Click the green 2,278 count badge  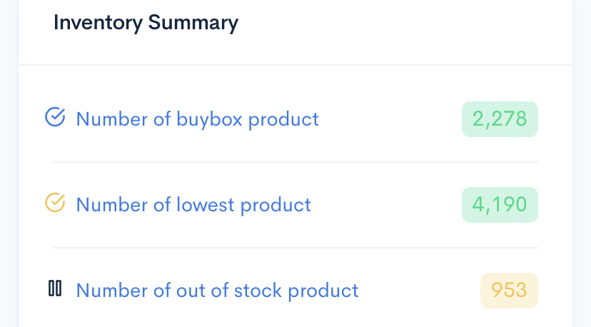pyautogui.click(x=500, y=119)
